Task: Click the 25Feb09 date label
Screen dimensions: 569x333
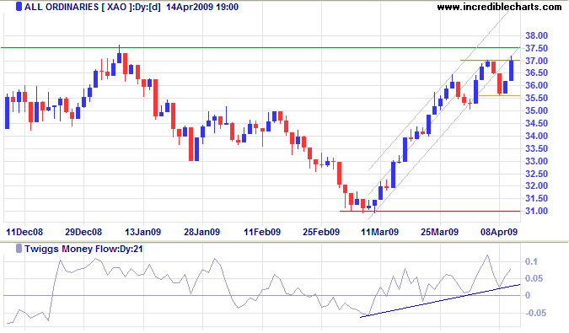Action: [x=321, y=232]
